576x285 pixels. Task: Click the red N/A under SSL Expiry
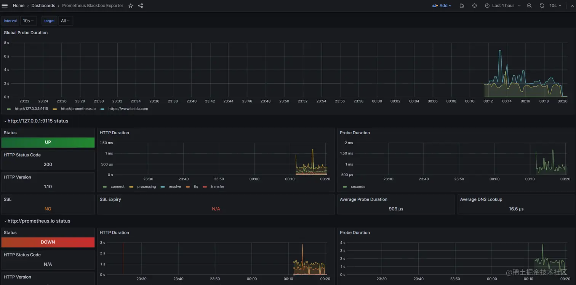216,209
